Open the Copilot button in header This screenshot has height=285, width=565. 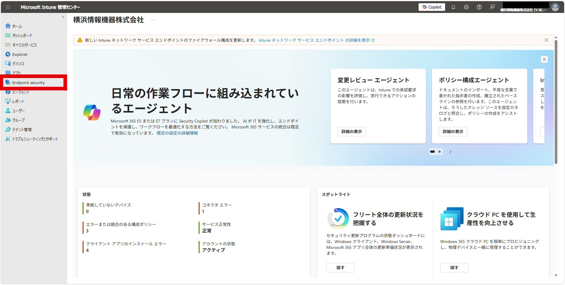pos(432,7)
